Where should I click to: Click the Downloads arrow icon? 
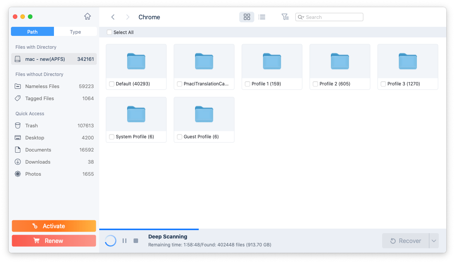(x=18, y=162)
